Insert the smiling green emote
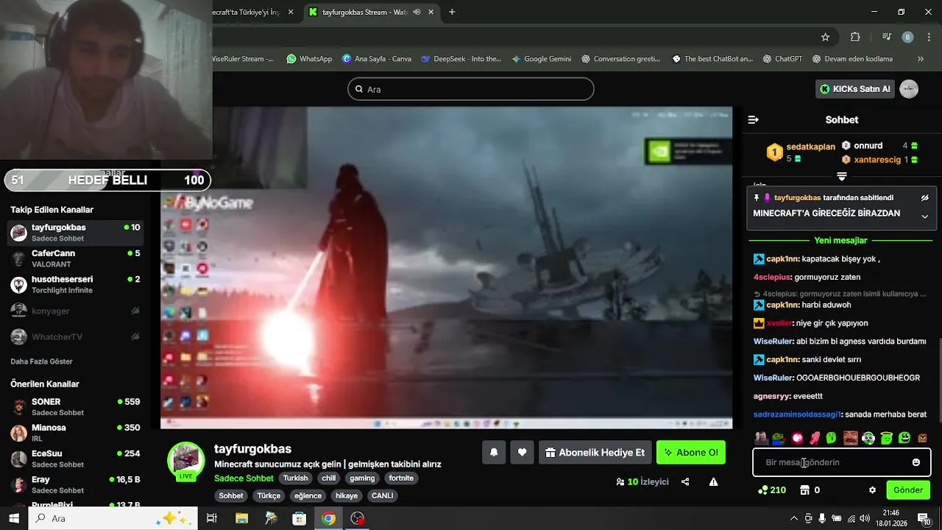942x530 pixels. [904, 438]
